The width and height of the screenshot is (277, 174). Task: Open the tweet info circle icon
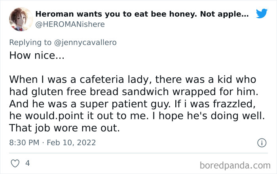click(262, 143)
